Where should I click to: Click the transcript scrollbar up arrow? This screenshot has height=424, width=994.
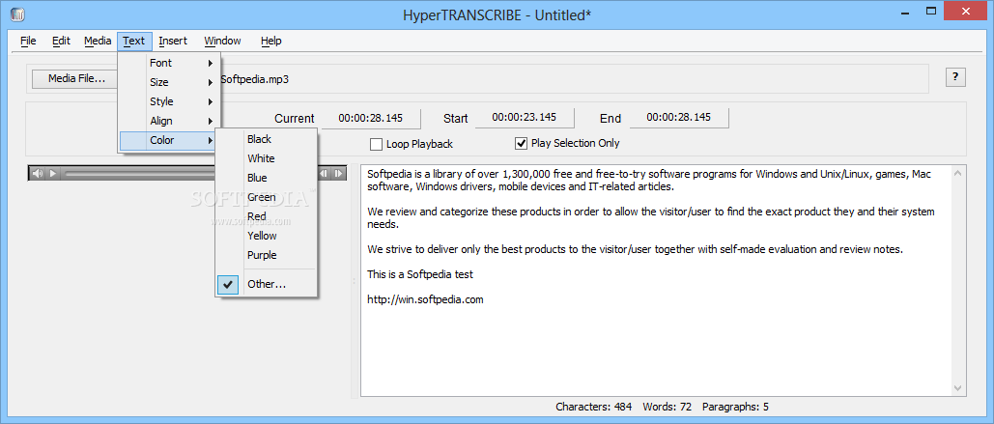pyautogui.click(x=958, y=173)
